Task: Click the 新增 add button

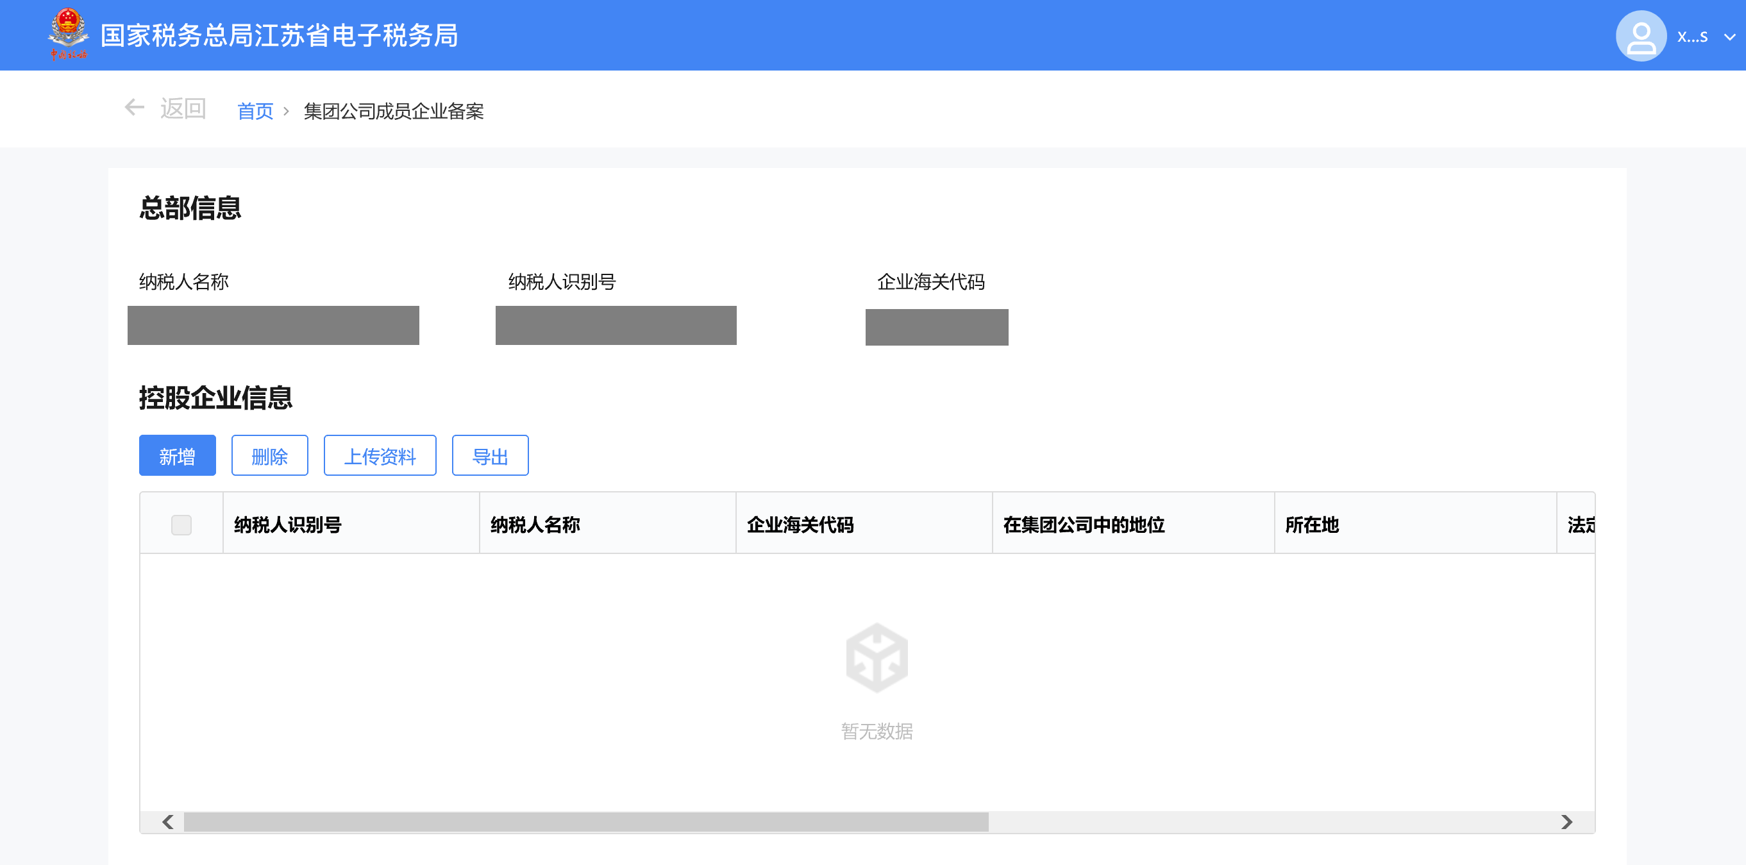Action: pos(177,455)
